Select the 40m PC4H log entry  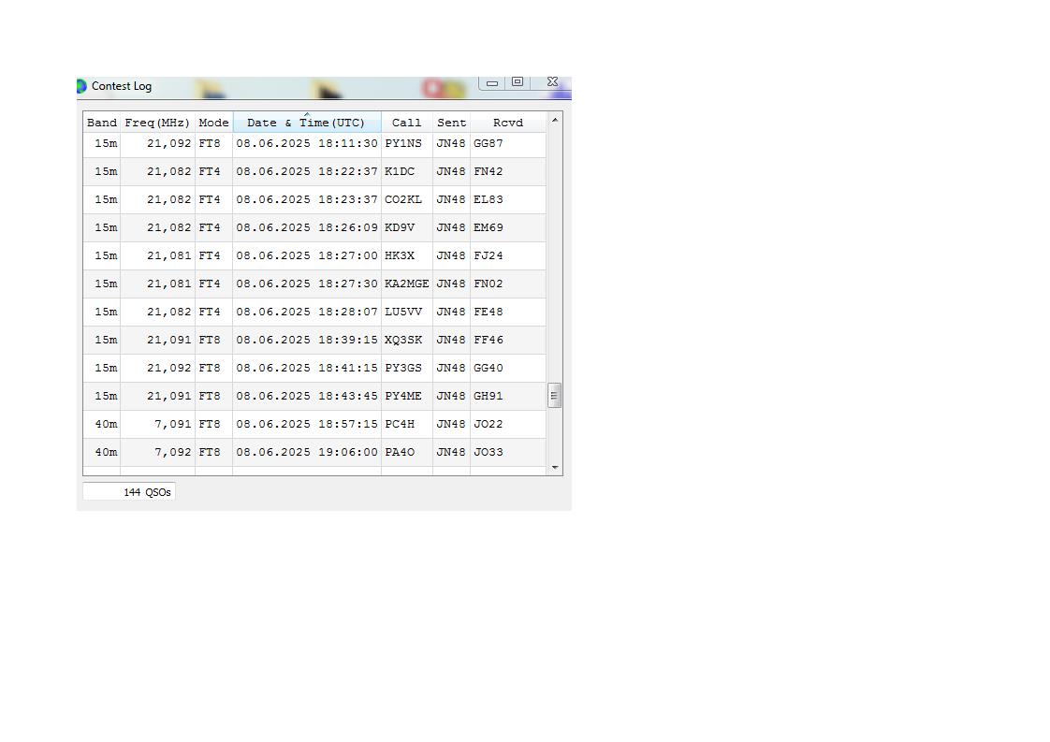click(x=400, y=424)
